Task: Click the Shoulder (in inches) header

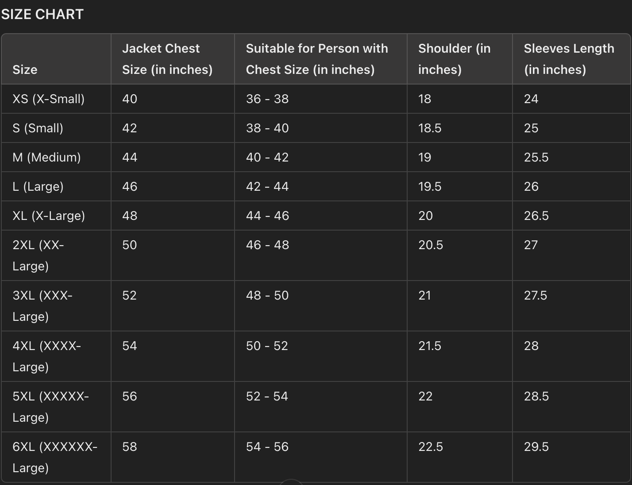Action: pos(454,59)
